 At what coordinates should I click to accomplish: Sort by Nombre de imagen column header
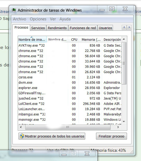click(32, 39)
